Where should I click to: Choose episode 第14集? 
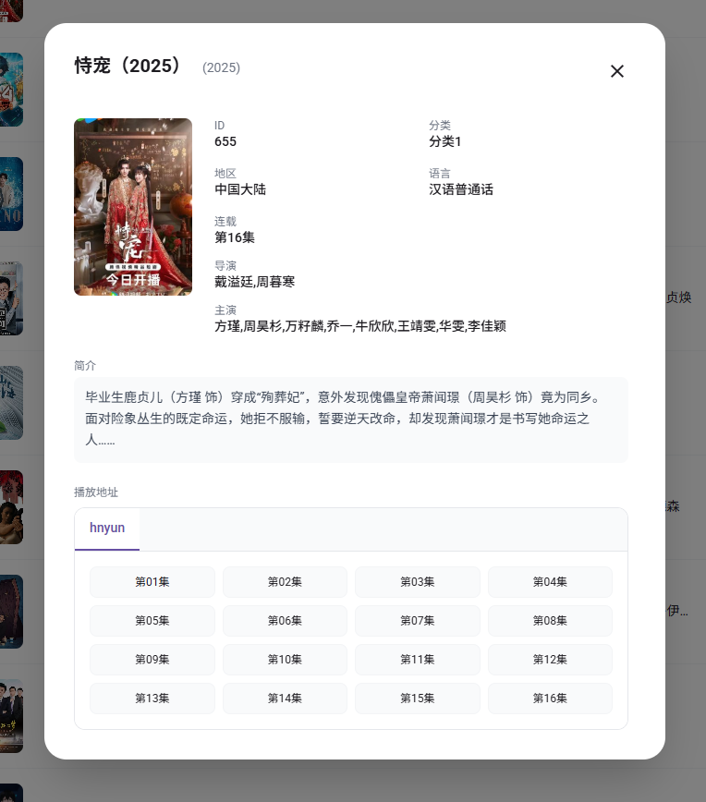coord(285,699)
